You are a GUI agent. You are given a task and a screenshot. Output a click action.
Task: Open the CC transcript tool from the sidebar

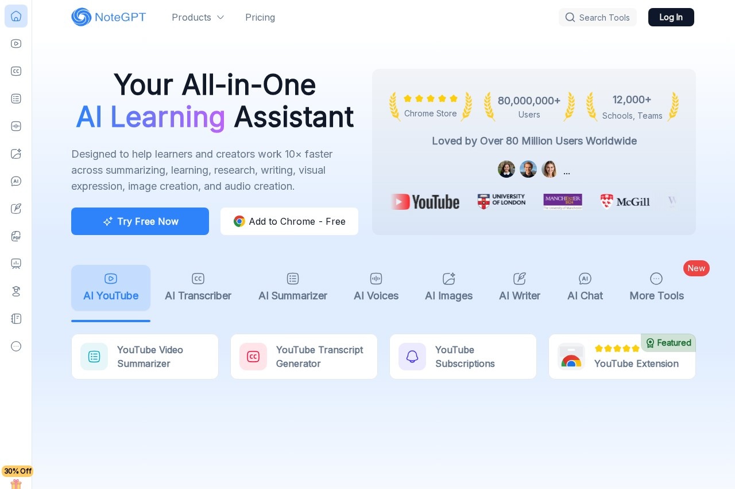(16, 71)
